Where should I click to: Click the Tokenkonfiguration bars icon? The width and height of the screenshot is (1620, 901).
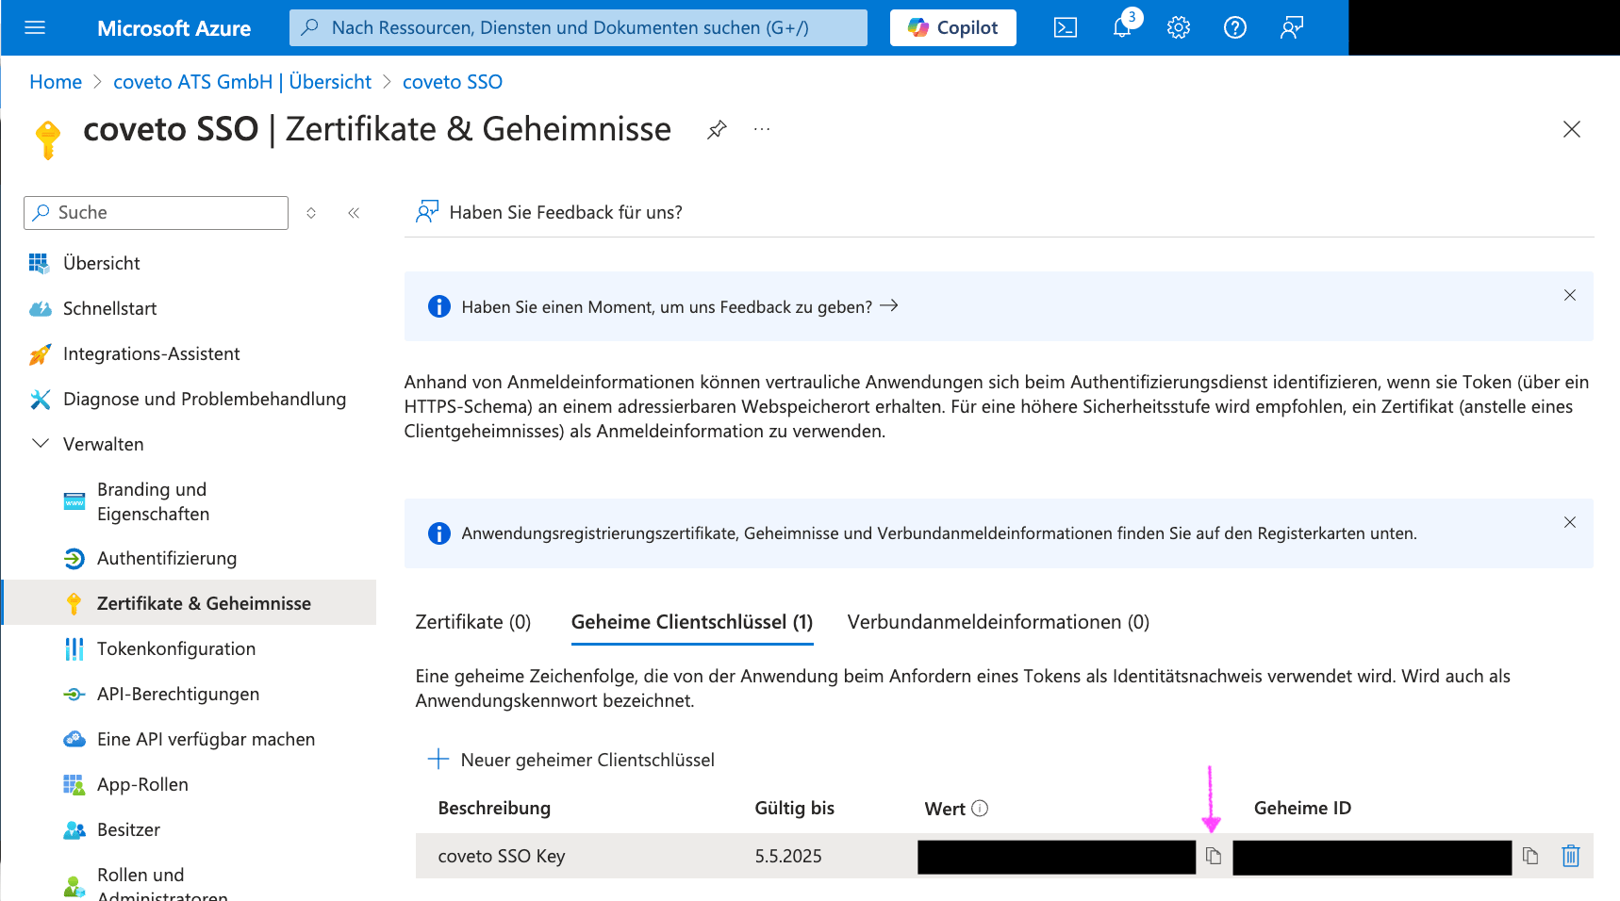point(74,648)
